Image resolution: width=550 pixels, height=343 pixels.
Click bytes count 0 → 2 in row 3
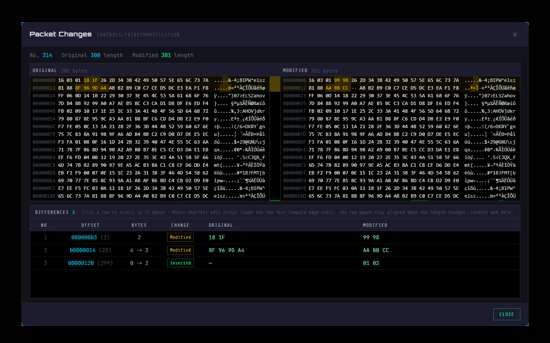(139, 263)
